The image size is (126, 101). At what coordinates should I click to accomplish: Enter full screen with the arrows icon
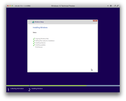(x=118, y=6)
